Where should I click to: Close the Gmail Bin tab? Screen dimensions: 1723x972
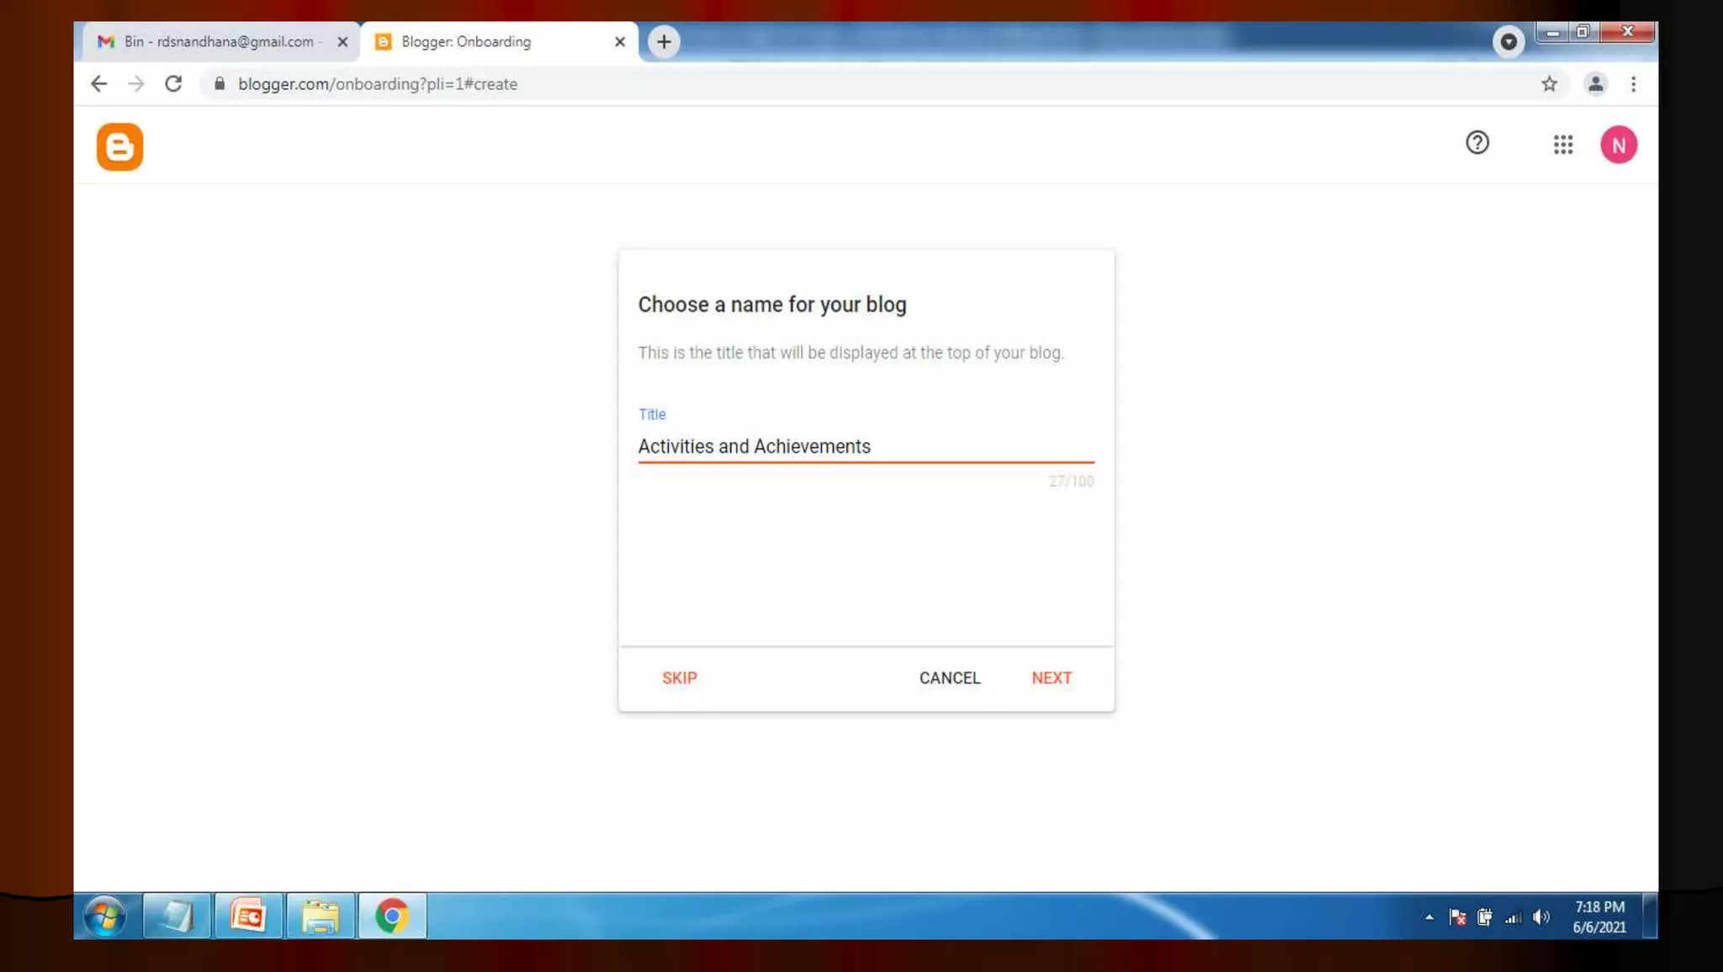[342, 41]
